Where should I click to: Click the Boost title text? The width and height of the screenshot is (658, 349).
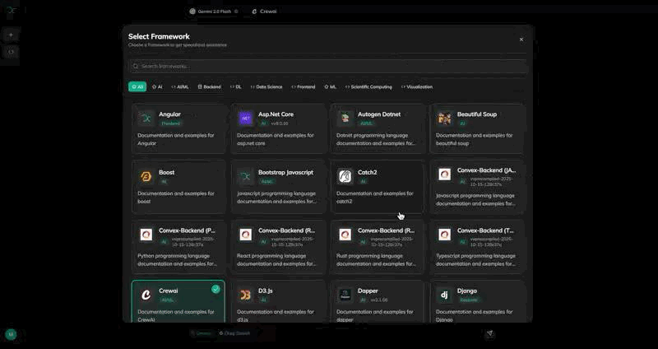click(167, 172)
